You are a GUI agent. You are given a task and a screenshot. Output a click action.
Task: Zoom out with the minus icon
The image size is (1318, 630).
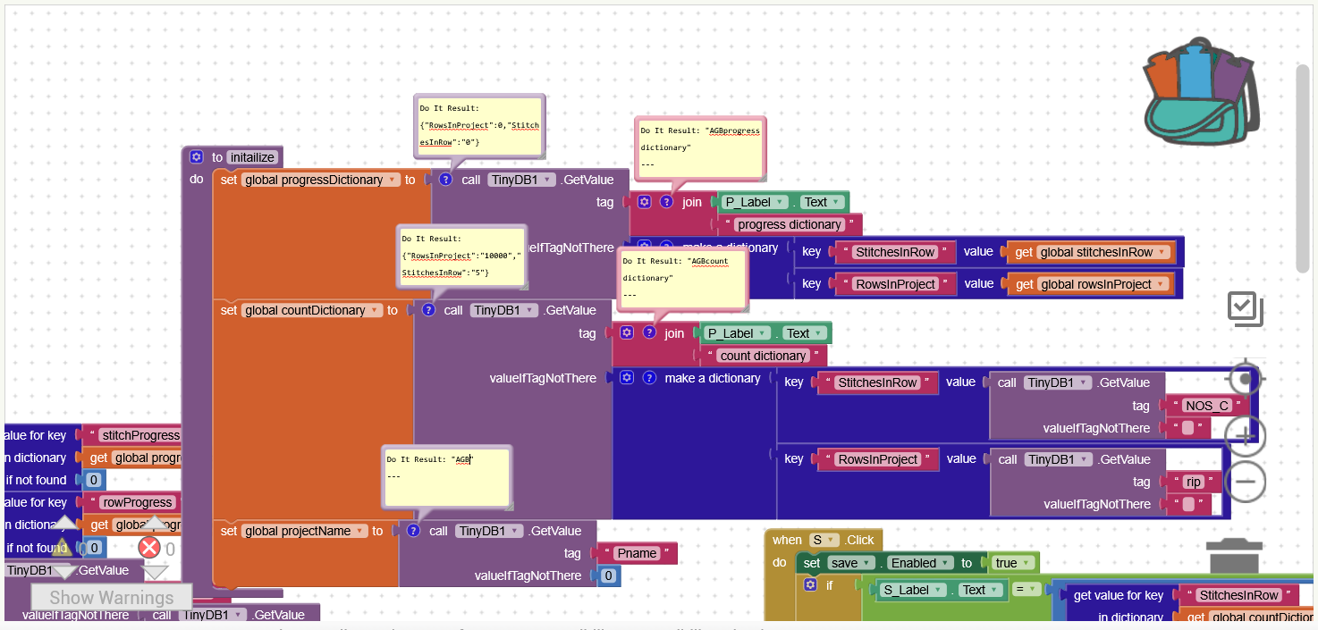pos(1245,483)
